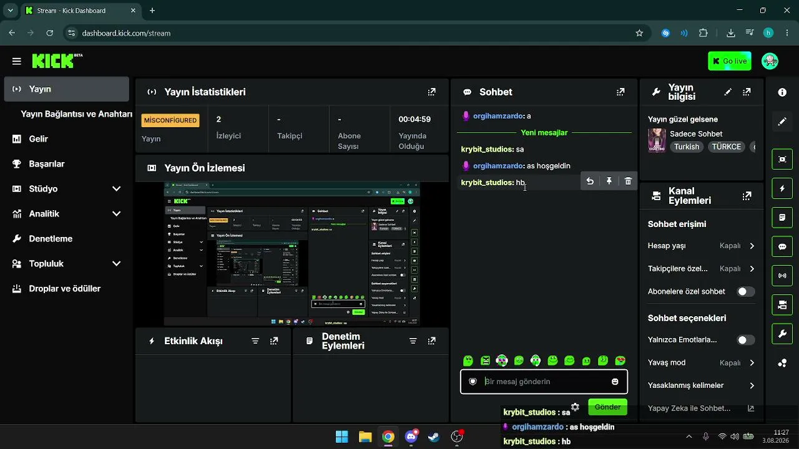Open File Explorer from taskbar
Viewport: 799px width, 449px height.
[x=365, y=437]
